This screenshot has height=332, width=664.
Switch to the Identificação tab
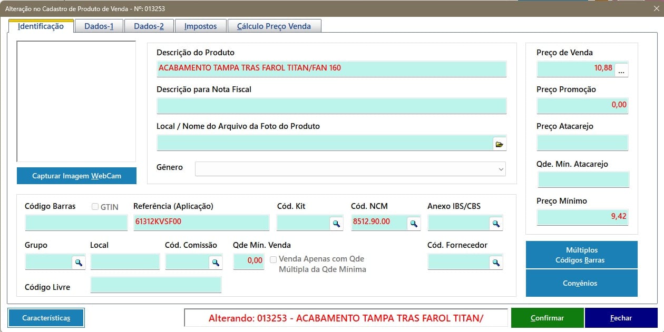[41, 26]
